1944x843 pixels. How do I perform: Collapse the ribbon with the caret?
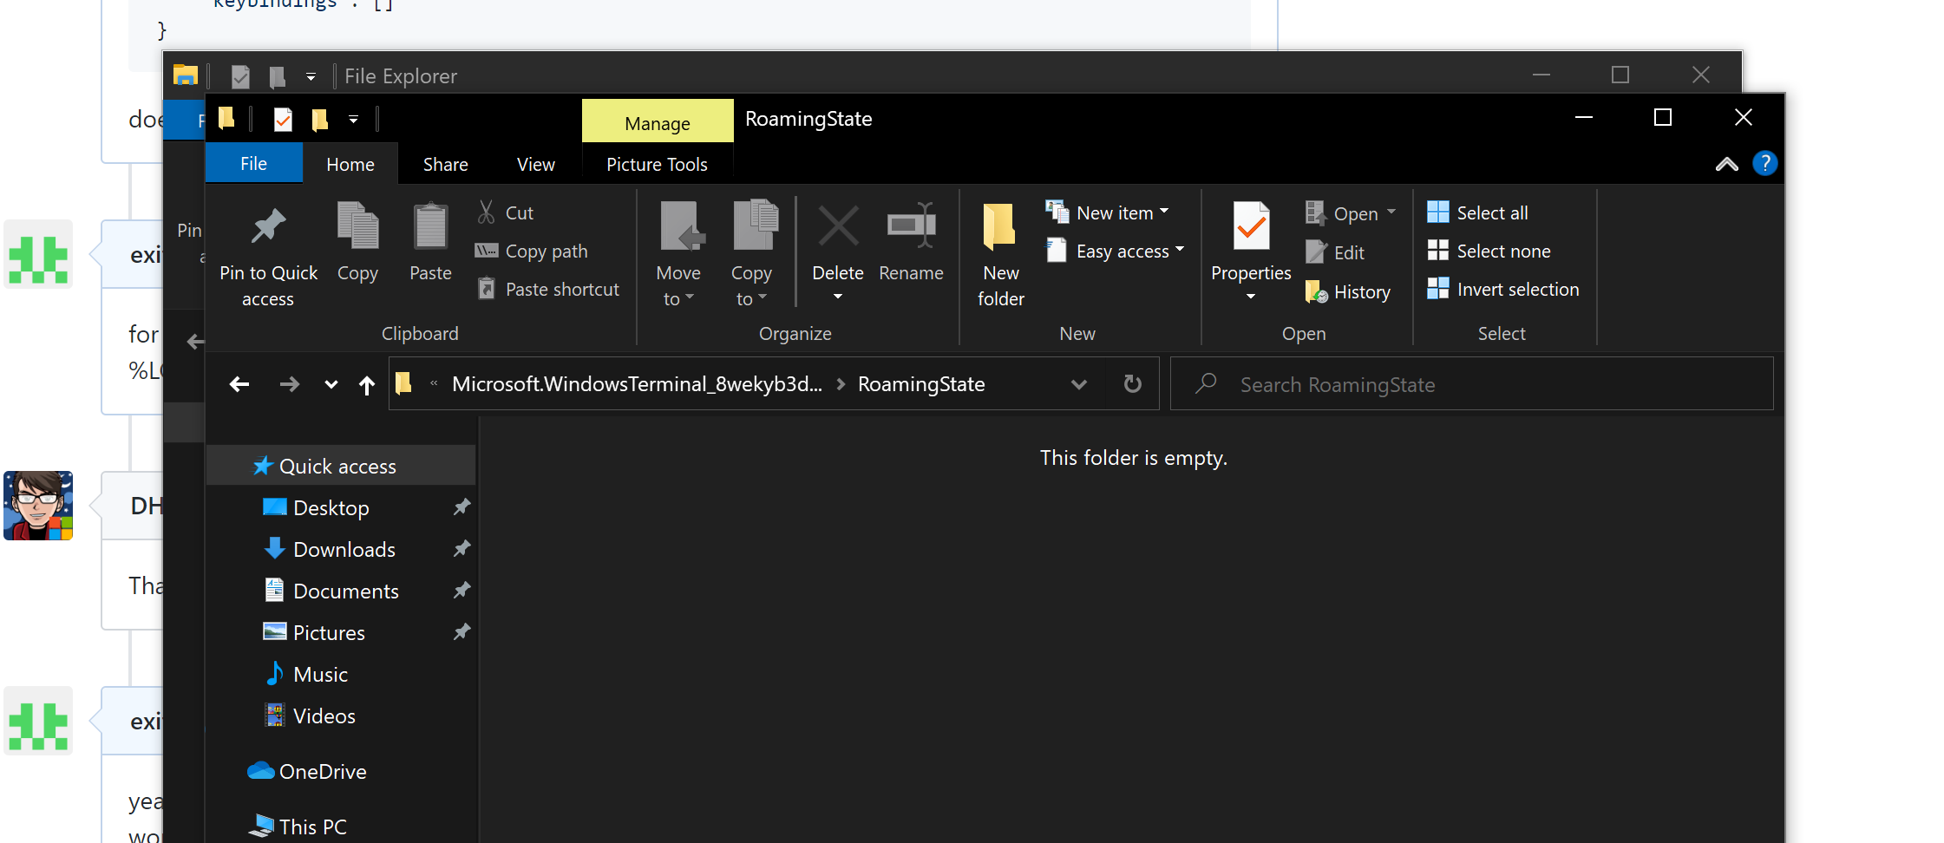coord(1726,164)
